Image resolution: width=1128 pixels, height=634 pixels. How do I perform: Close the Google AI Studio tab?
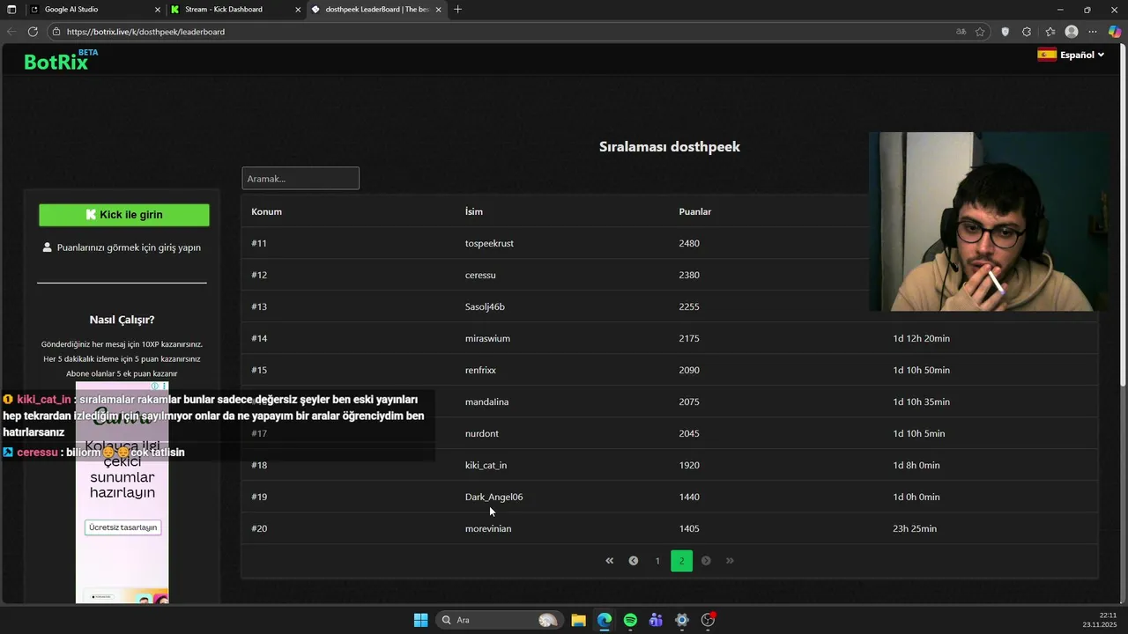(x=158, y=10)
